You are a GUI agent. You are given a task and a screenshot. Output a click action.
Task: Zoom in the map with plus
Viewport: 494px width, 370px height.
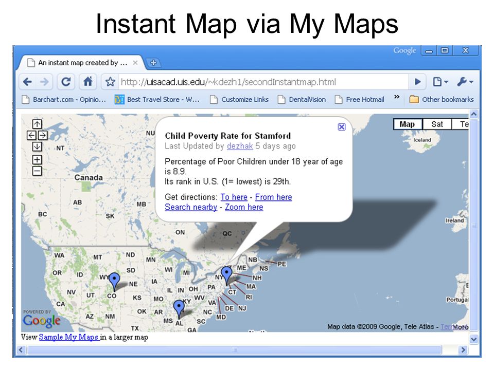pyautogui.click(x=37, y=159)
